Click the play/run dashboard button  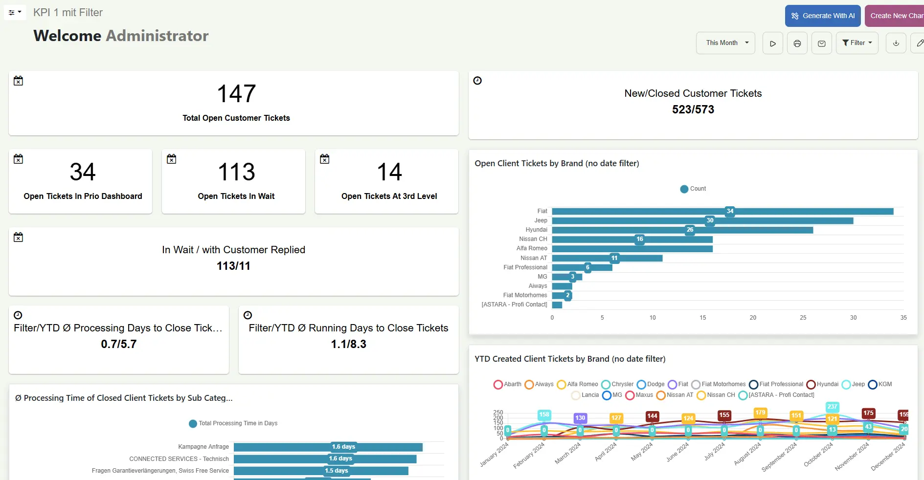click(772, 44)
